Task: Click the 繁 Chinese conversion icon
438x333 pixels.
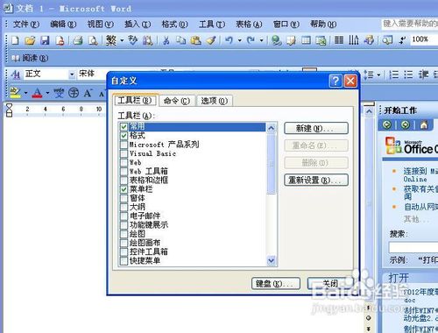Action: 111,40
